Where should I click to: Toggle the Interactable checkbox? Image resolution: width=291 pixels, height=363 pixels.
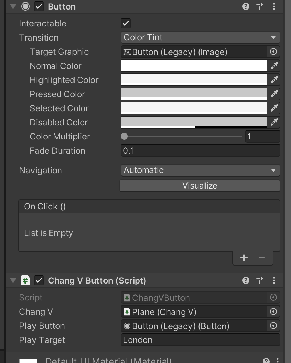click(125, 24)
